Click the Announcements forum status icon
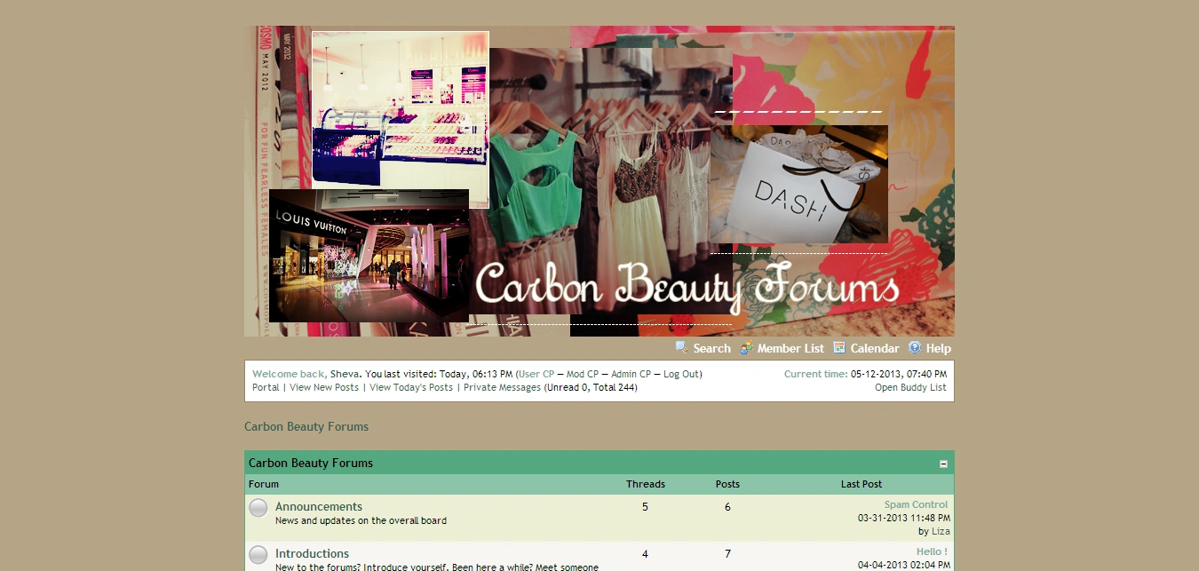 pyautogui.click(x=258, y=508)
